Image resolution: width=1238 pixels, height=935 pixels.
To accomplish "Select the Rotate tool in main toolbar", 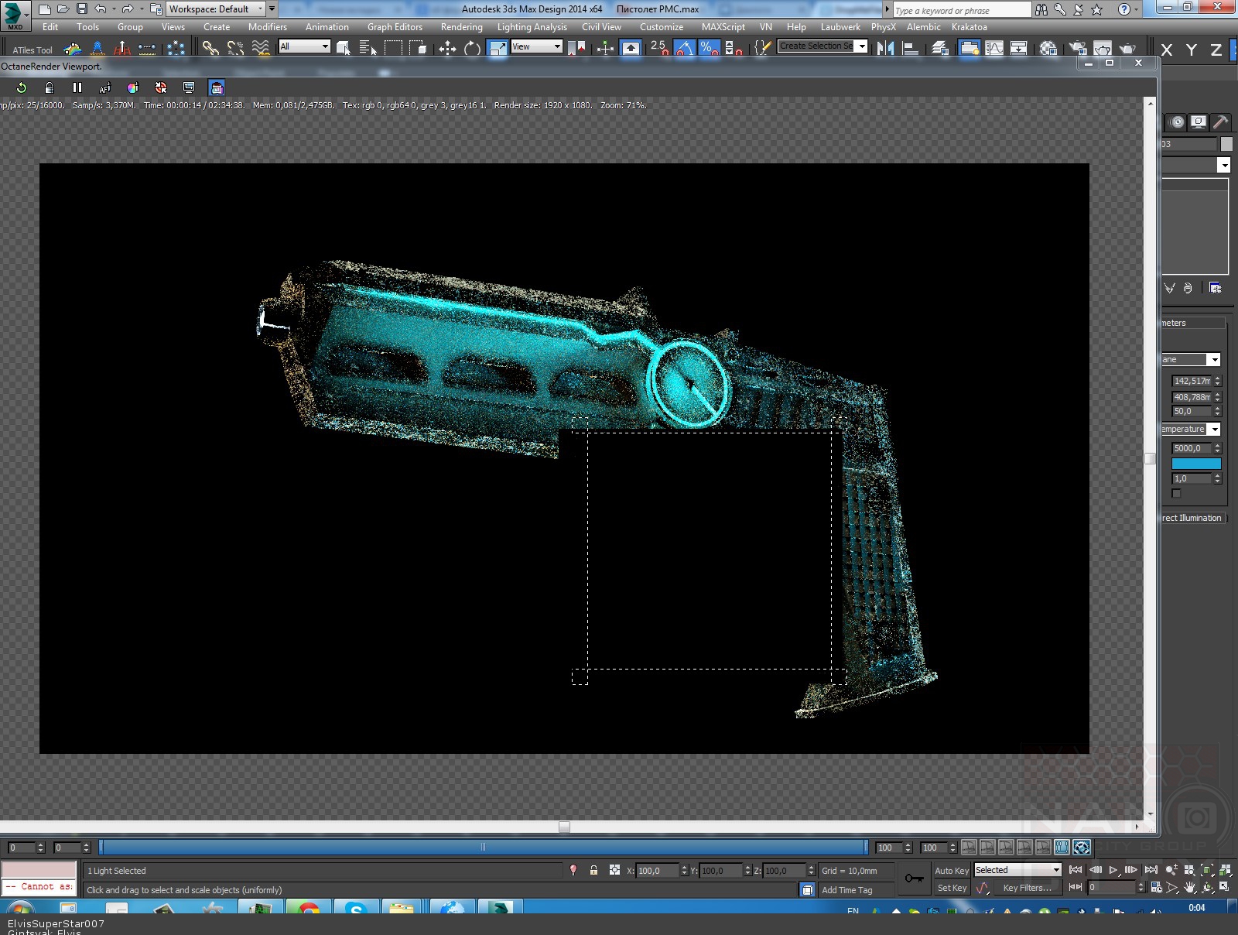I will point(472,49).
